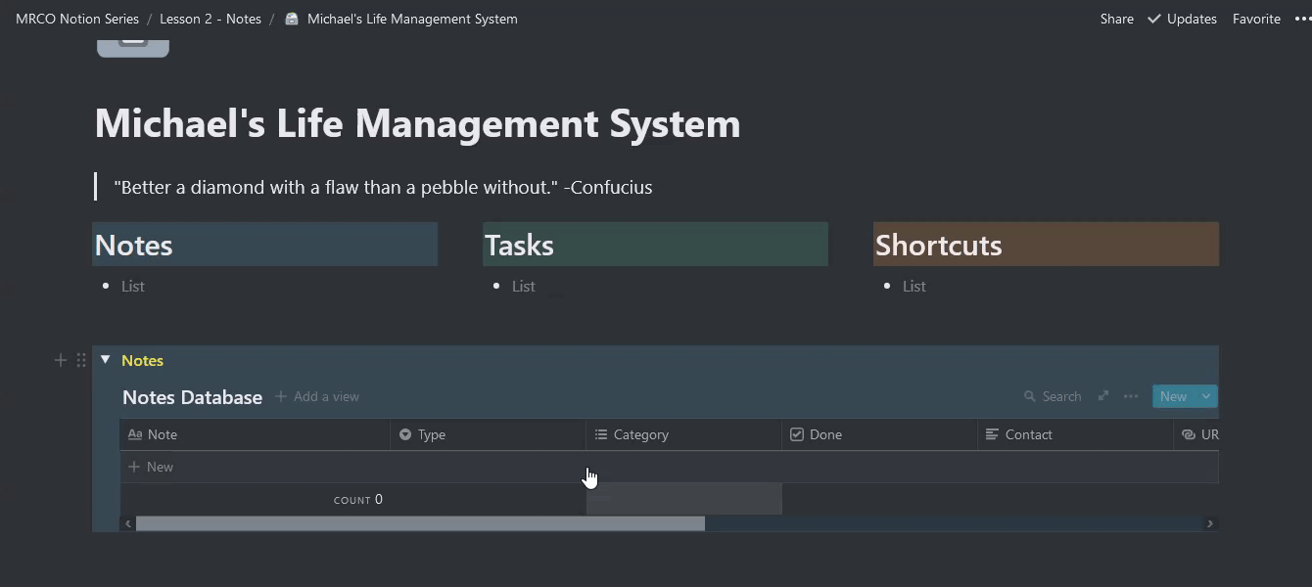The height and width of the screenshot is (587, 1312).
Task: Open the page three-dot menu at top right
Action: tap(1301, 19)
